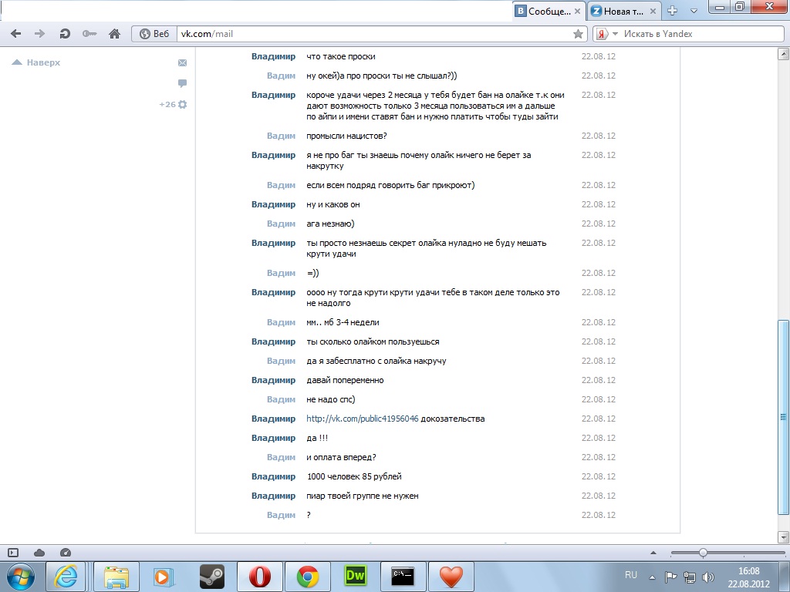Click message text 'пиар твоей группе не нужен'
790x592 pixels.
click(363, 496)
